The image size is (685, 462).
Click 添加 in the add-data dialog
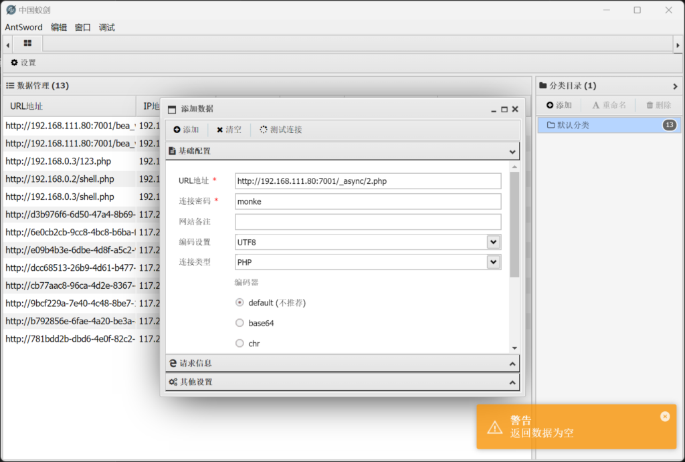click(x=186, y=130)
